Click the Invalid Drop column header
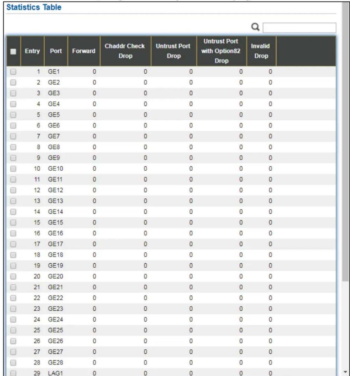The width and height of the screenshot is (350, 376). click(261, 51)
